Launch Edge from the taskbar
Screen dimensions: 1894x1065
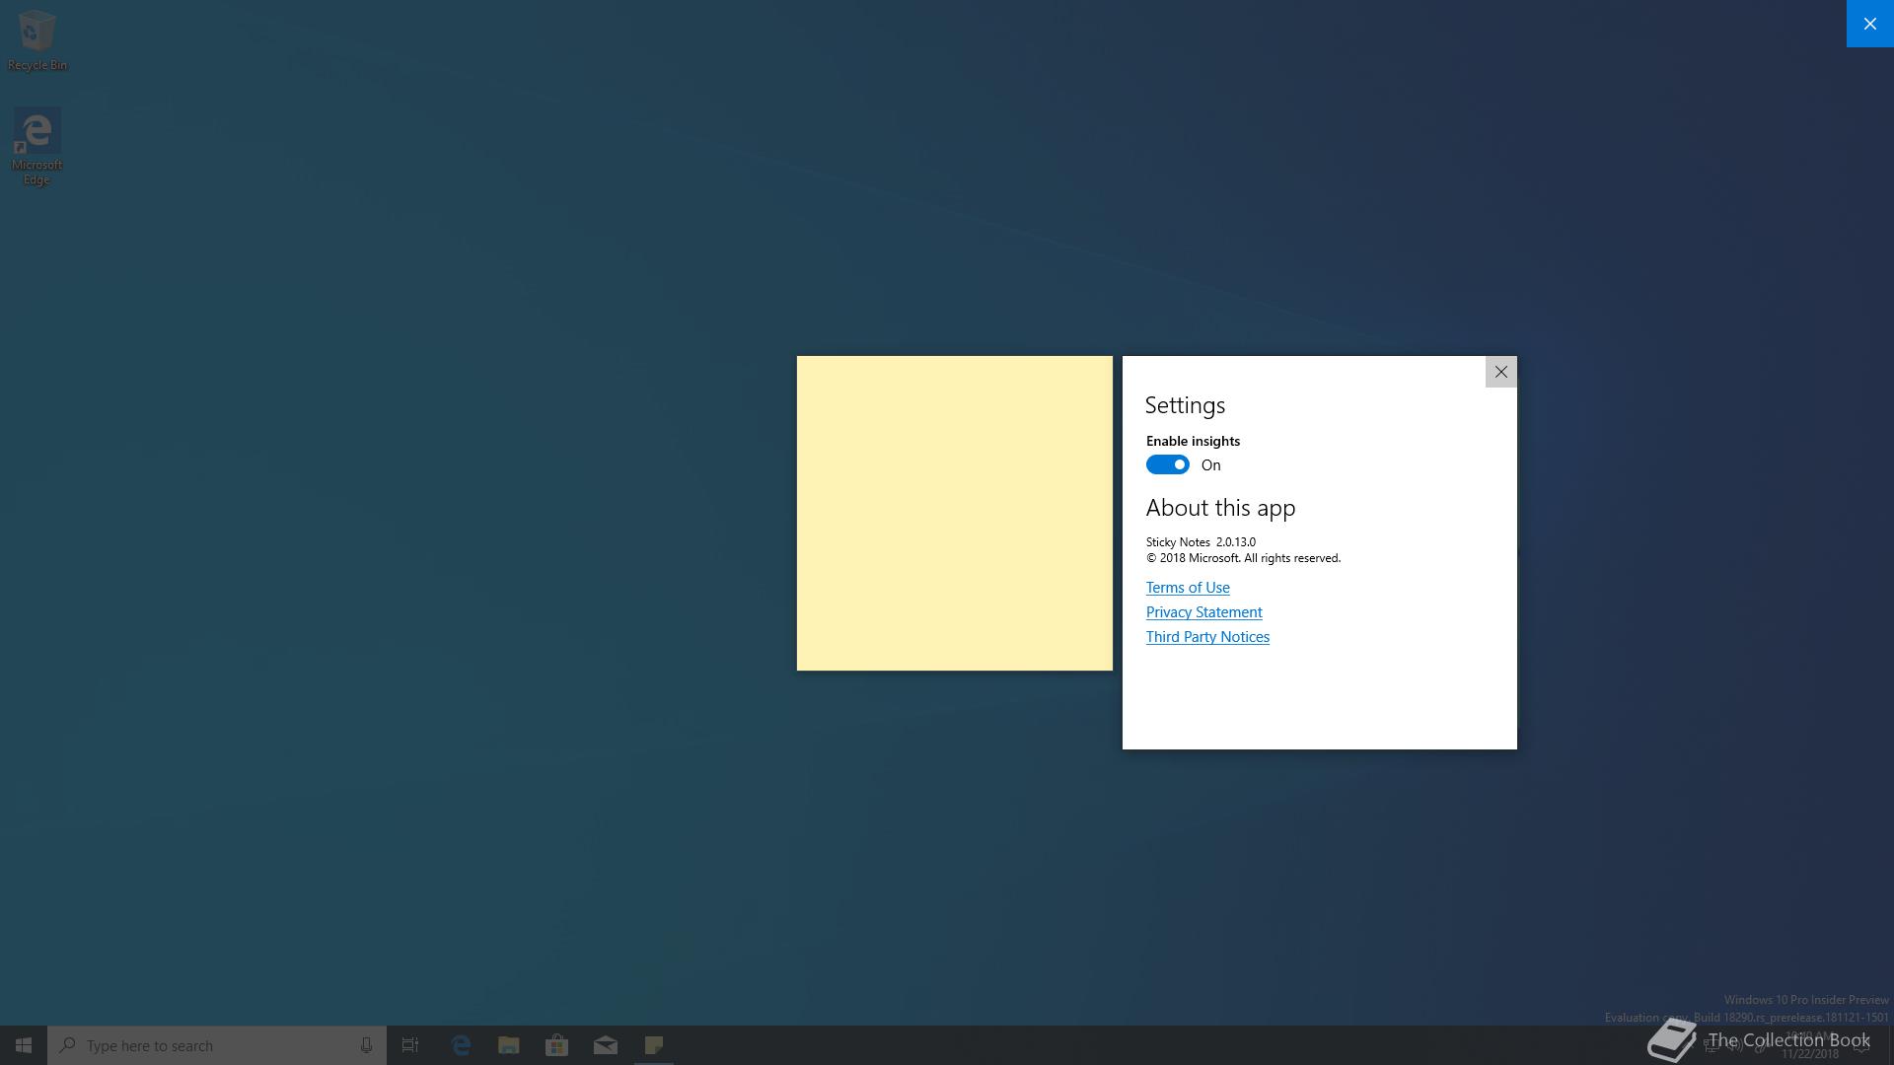[460, 1045]
